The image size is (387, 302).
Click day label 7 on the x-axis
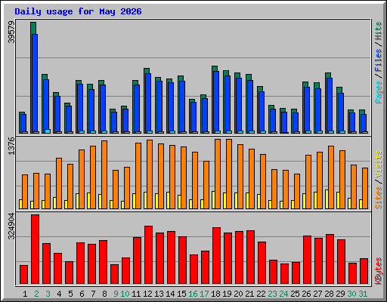coord(93,294)
